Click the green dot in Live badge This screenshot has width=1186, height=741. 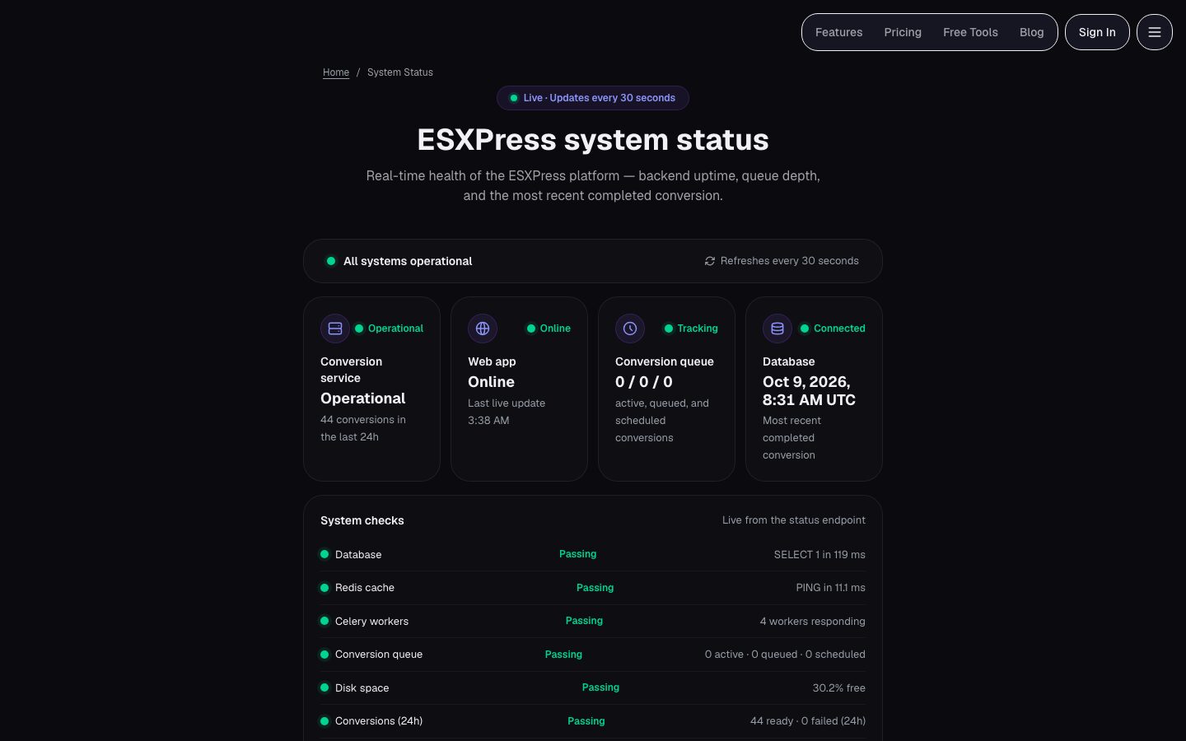coord(514,98)
